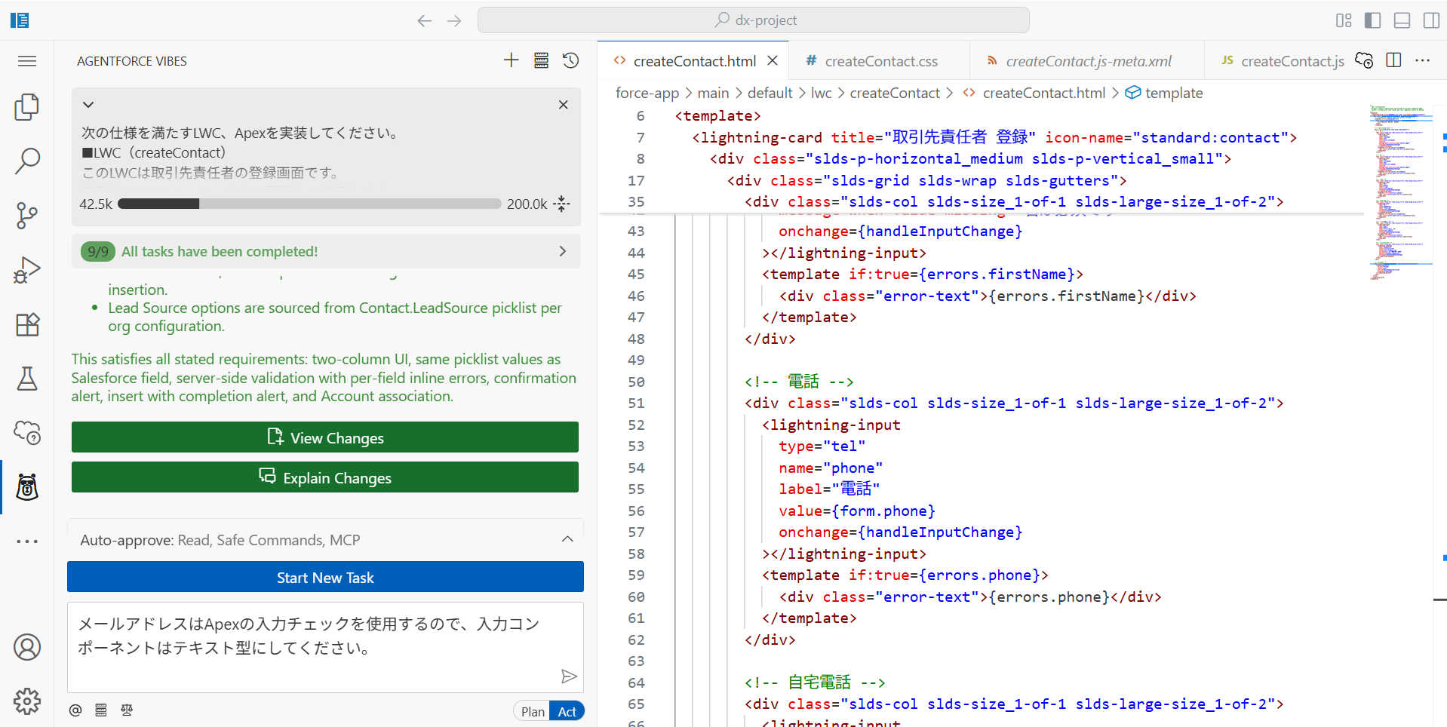This screenshot has width=1447, height=727.
Task: Start a new chat with plus icon
Action: 511,61
